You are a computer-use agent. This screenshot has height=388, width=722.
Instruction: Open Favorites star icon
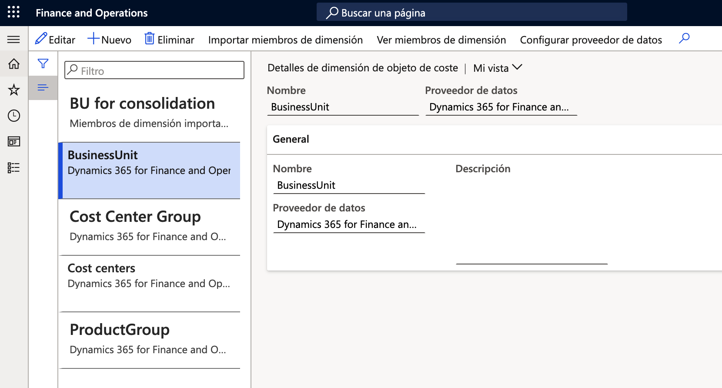coord(14,90)
